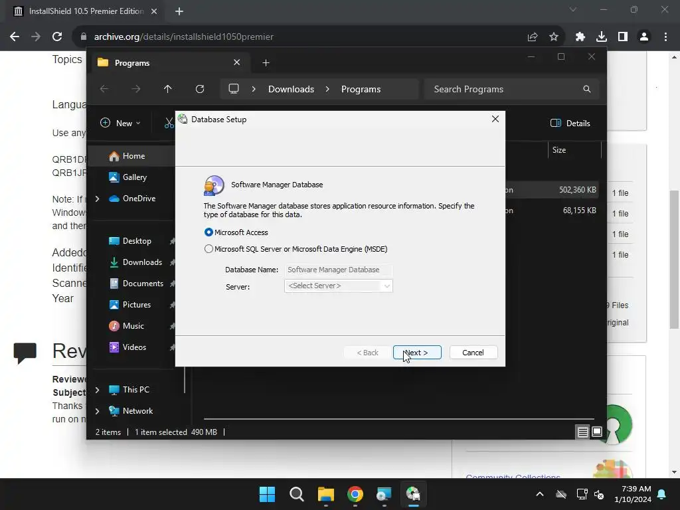The image size is (680, 510).
Task: Open Videos folder in sidebar
Action: 127,347
